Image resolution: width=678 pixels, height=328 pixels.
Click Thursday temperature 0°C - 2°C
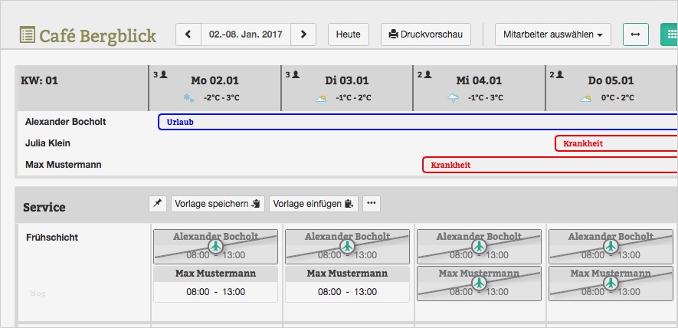[617, 98]
